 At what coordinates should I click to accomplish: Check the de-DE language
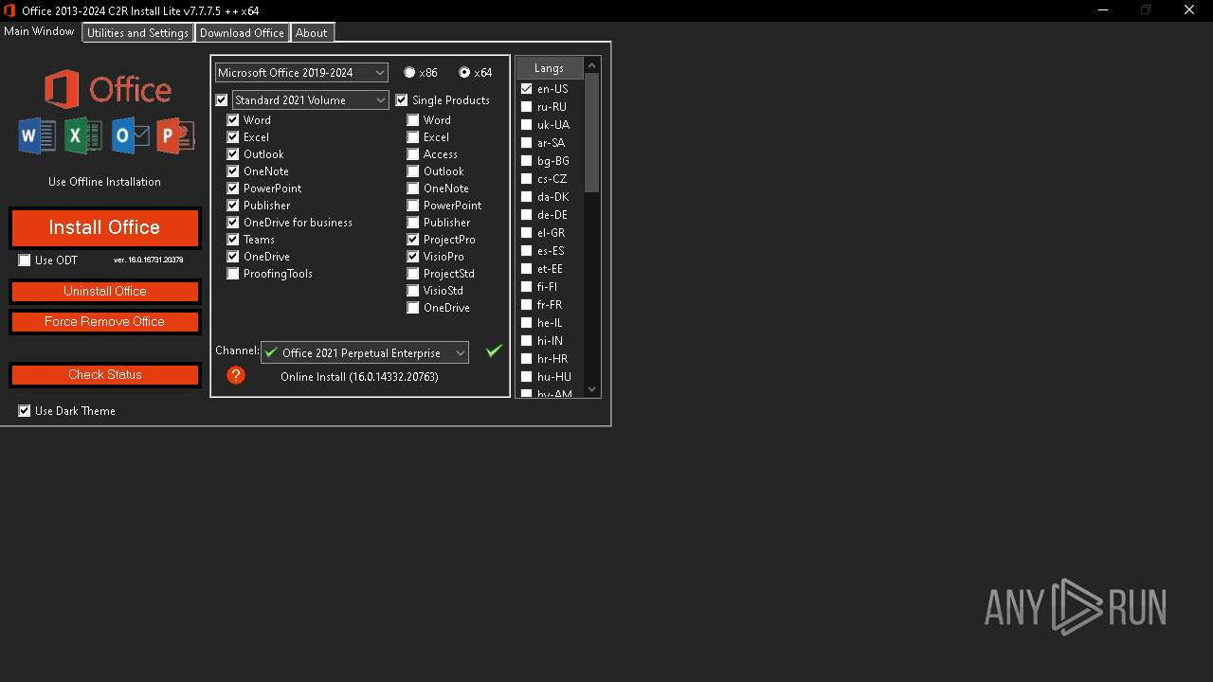click(527, 215)
